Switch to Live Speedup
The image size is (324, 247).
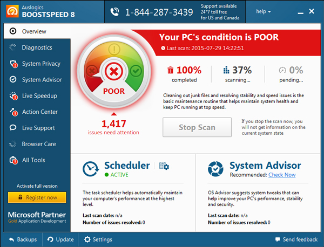(x=37, y=96)
